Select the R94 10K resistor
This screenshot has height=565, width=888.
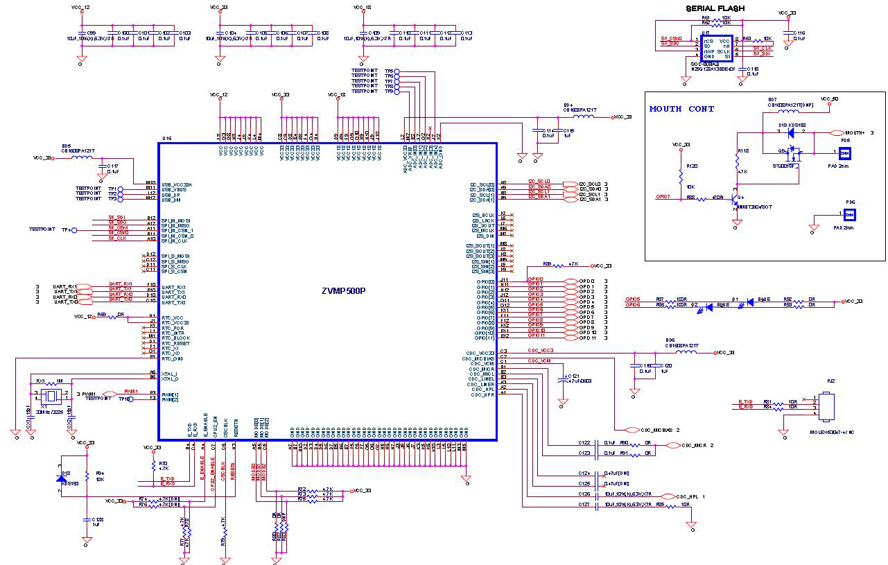coord(87,476)
